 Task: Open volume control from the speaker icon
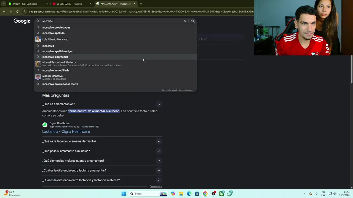[x=335, y=194]
